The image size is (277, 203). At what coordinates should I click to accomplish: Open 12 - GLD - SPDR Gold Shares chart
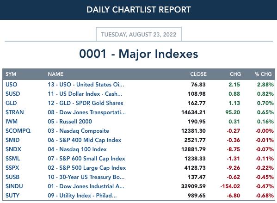point(86,103)
